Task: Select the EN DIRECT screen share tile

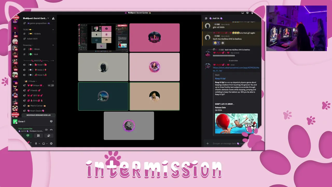Action: [x=103, y=38]
